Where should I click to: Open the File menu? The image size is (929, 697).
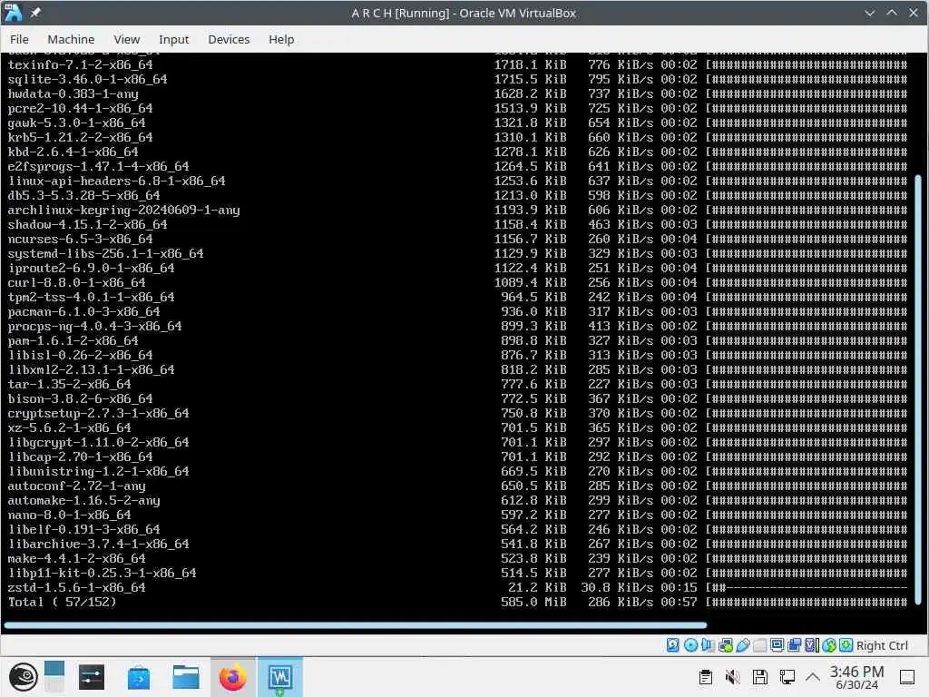(19, 39)
